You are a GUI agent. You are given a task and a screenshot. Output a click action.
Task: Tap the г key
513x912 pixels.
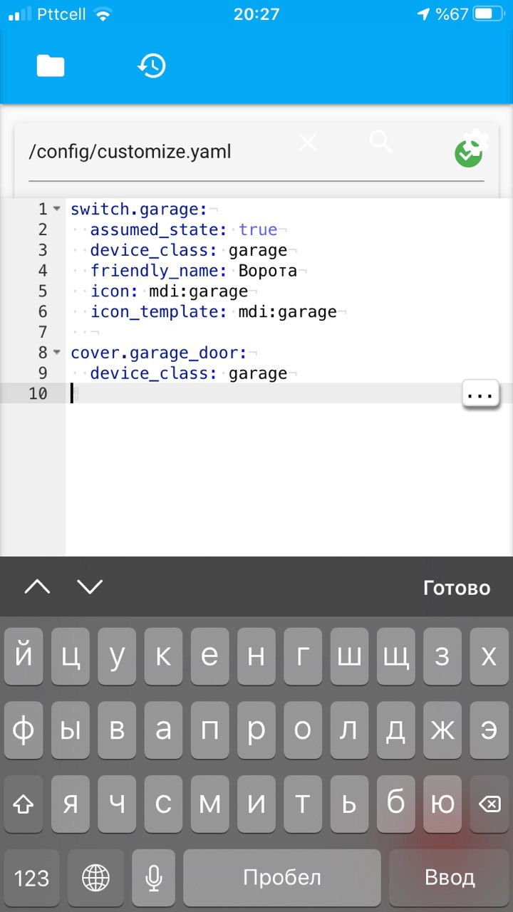click(x=303, y=656)
